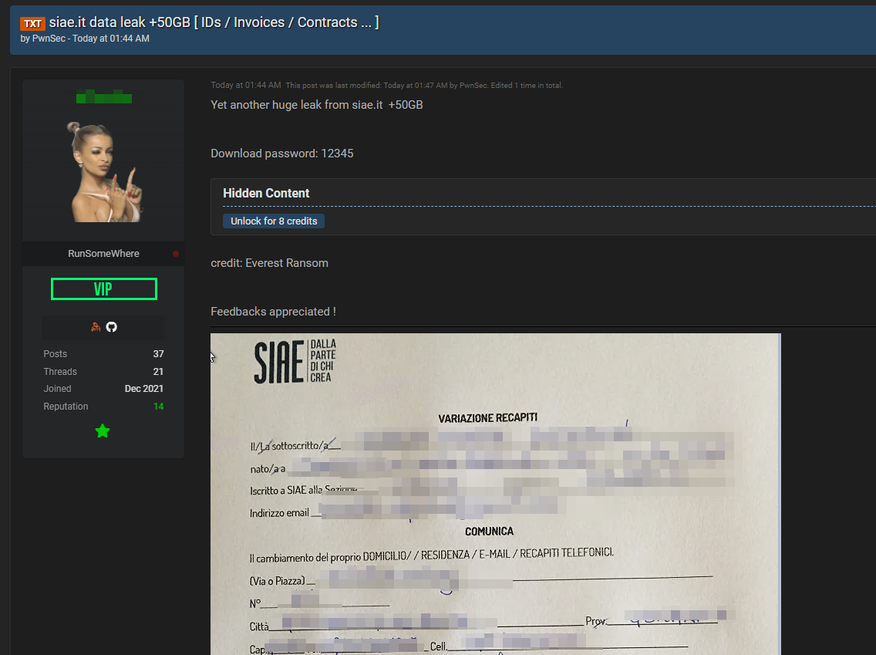876x655 pixels.
Task: Open the poster's avatar picture
Action: coord(103,171)
